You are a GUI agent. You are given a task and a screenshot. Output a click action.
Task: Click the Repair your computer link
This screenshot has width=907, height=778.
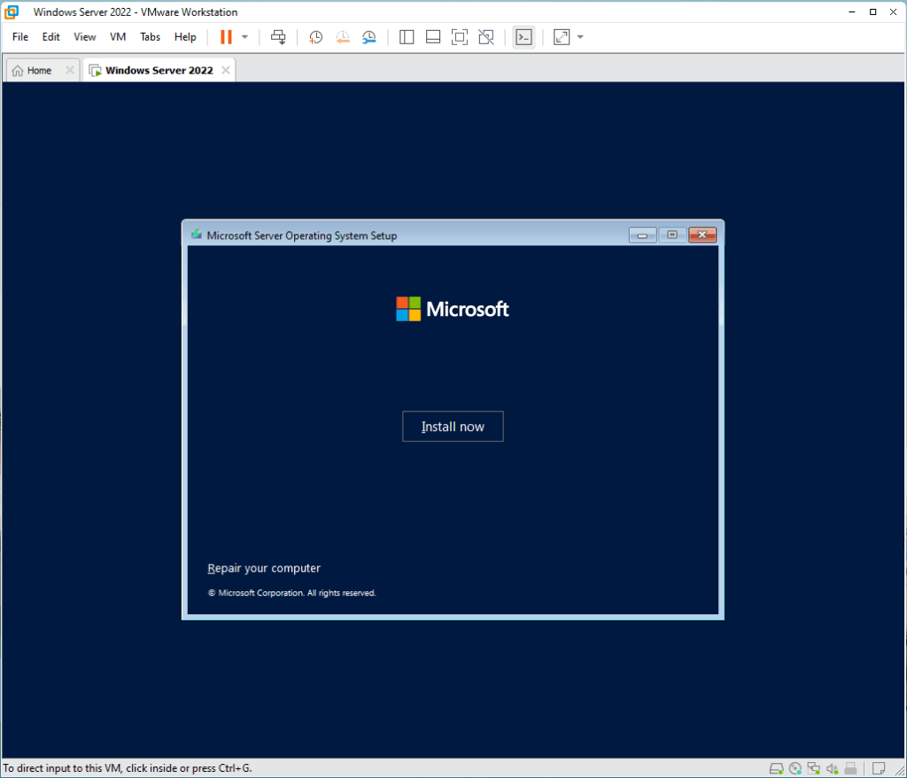(264, 568)
